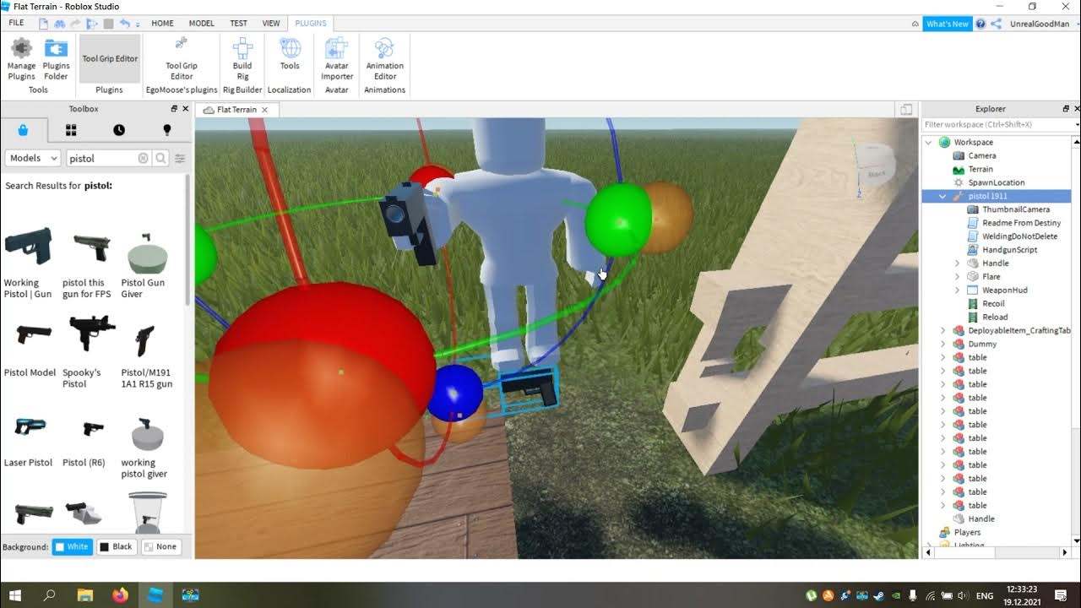This screenshot has height=608, width=1081.
Task: Undock the Explorer panel
Action: 1066,109
